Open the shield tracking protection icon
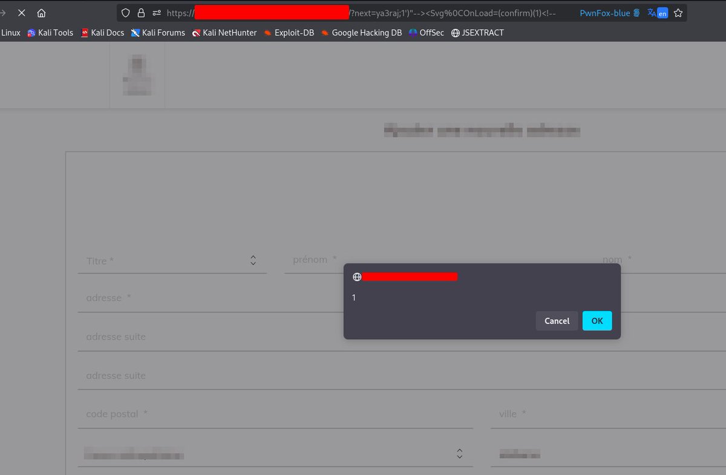Image resolution: width=726 pixels, height=475 pixels. pyautogui.click(x=126, y=13)
